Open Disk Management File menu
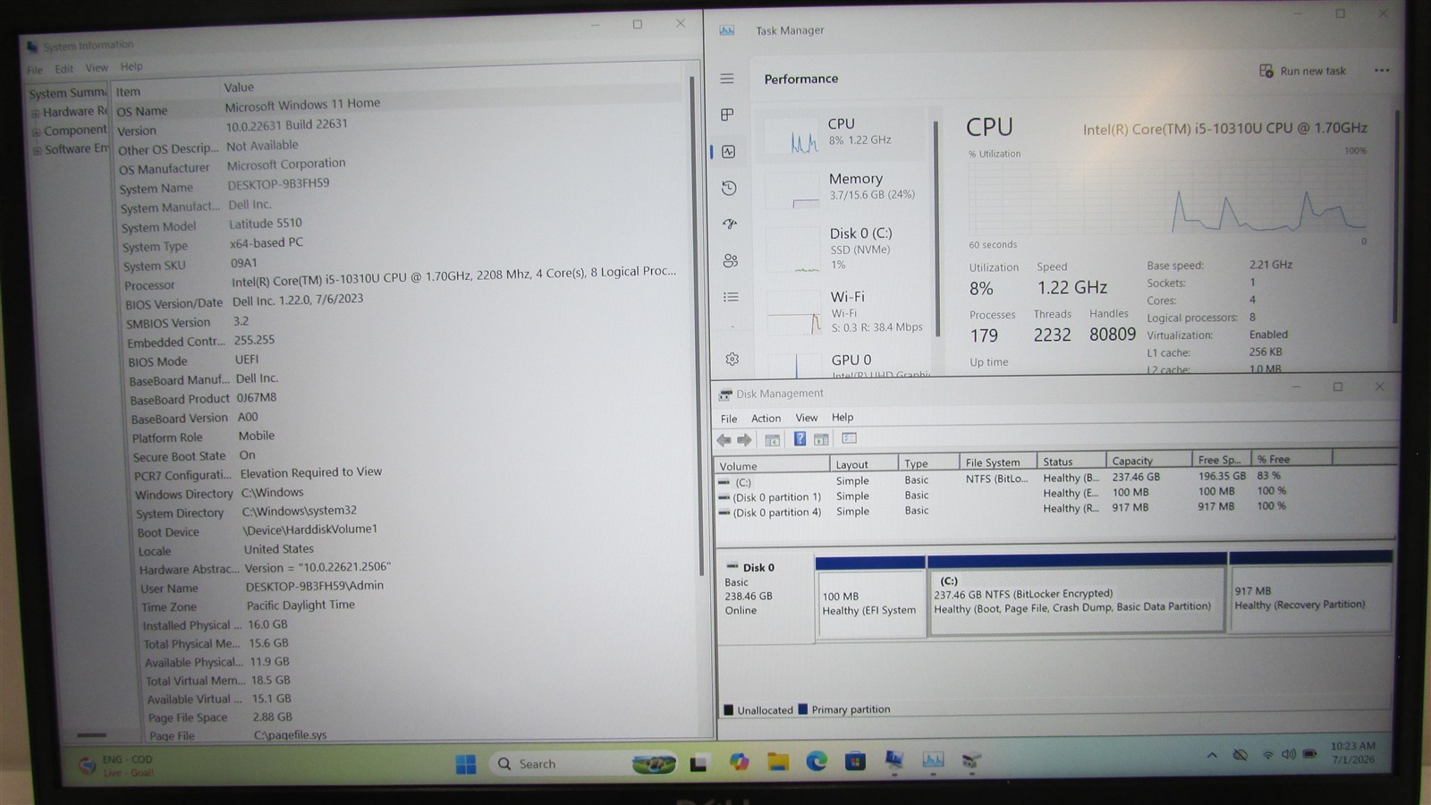The width and height of the screenshot is (1431, 805). pyautogui.click(x=729, y=419)
